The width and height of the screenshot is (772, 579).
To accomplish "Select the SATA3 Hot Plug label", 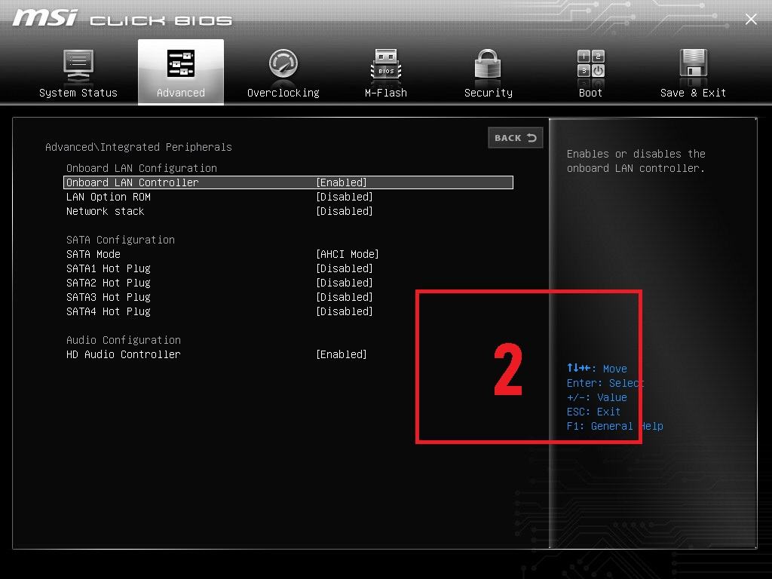I will coord(109,297).
